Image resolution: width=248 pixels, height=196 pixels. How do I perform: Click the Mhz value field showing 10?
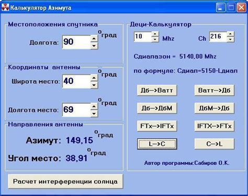coord(143,36)
